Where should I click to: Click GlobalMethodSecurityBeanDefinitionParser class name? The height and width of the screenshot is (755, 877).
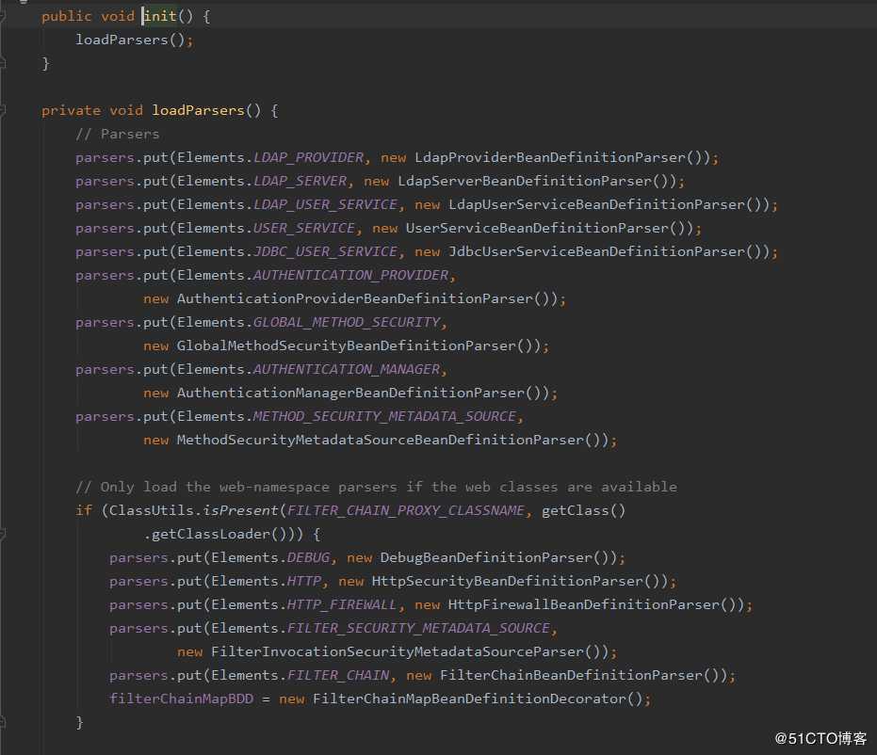[347, 345]
